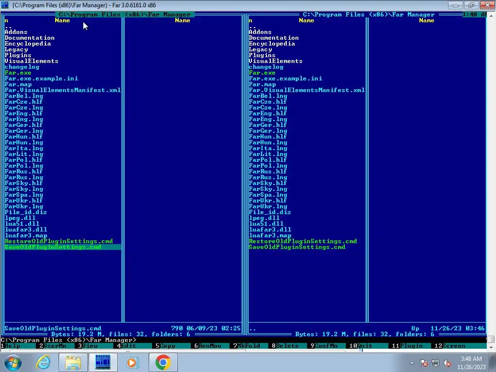The width and height of the screenshot is (496, 372).
Task: Select lua51.dll in right panel
Action: 266,224
